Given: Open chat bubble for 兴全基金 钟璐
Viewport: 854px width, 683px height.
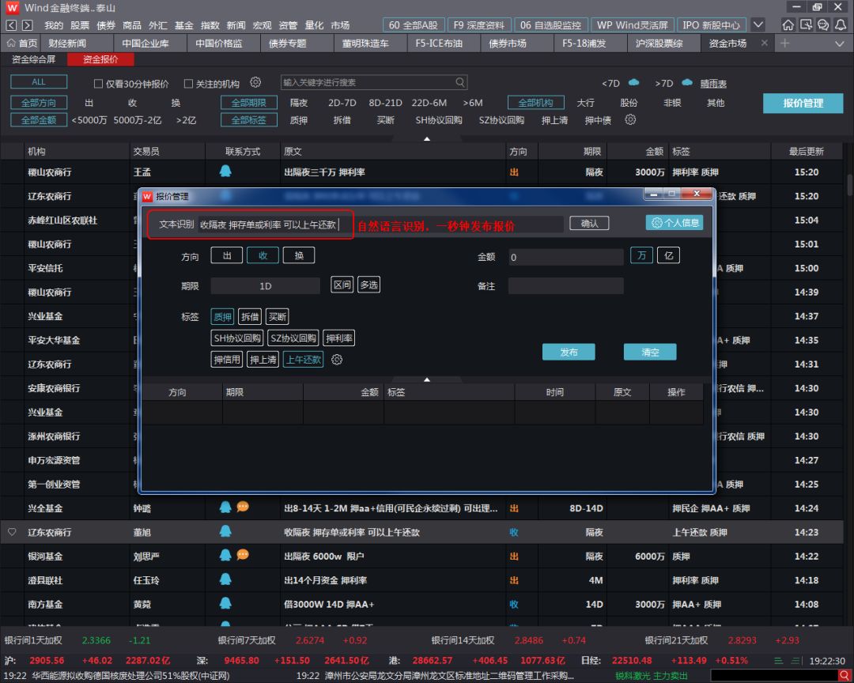Looking at the screenshot, I should (x=243, y=507).
